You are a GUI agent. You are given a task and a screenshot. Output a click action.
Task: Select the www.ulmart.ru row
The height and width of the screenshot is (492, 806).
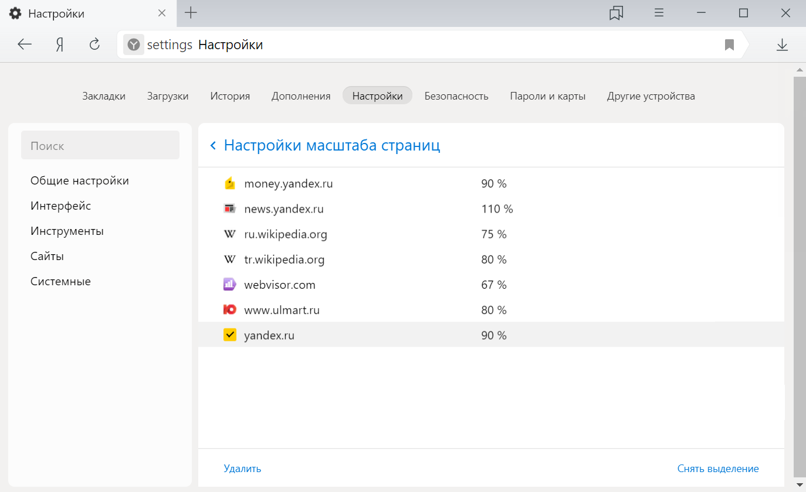[x=491, y=310]
